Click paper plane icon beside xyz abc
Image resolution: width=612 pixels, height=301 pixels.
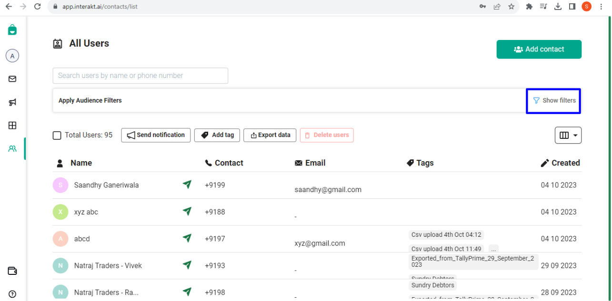(x=187, y=211)
